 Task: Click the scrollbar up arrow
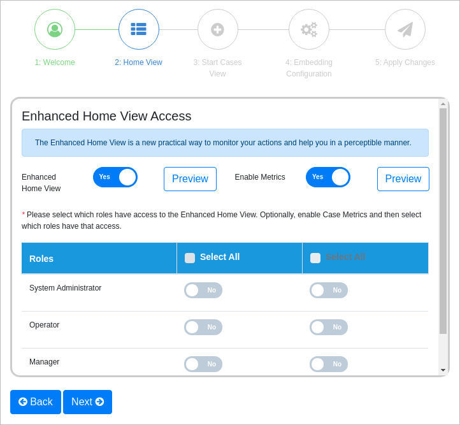pyautogui.click(x=443, y=104)
